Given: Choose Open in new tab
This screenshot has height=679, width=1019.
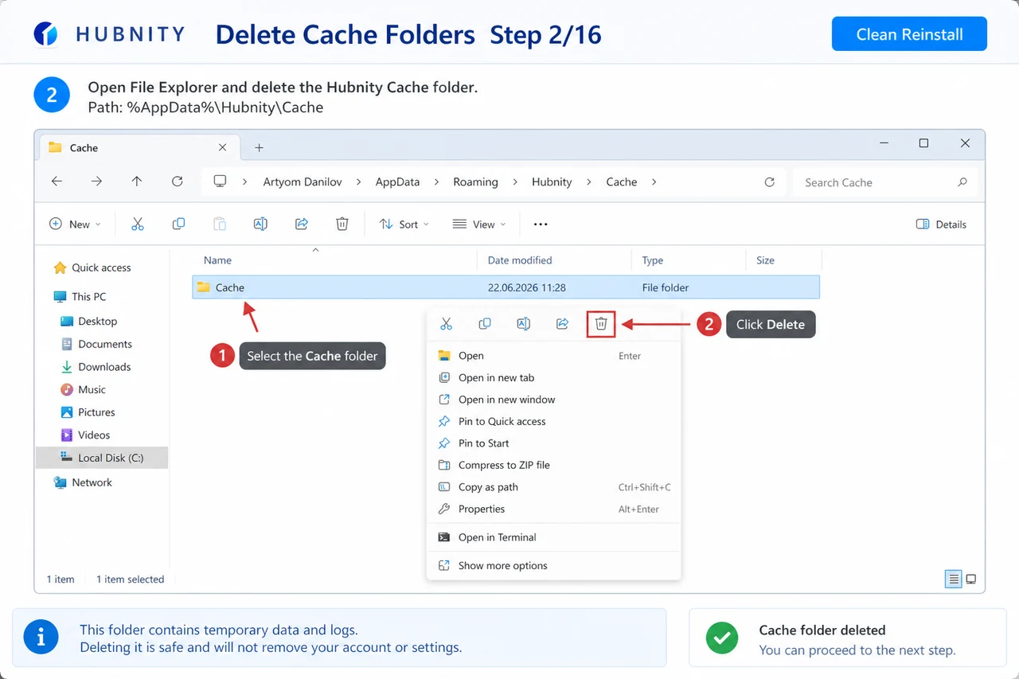Looking at the screenshot, I should point(554,378).
